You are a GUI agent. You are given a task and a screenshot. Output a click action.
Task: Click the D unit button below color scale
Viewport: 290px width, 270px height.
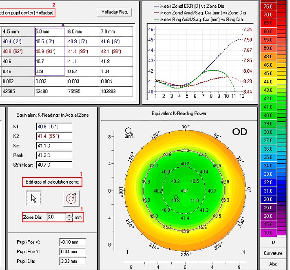(x=273, y=243)
